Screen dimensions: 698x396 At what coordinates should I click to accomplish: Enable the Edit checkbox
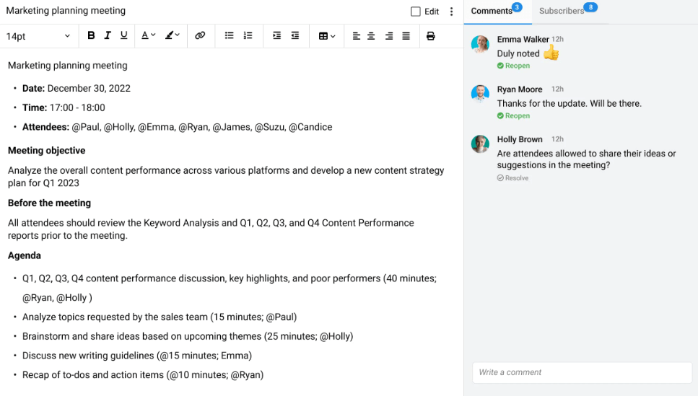point(415,12)
